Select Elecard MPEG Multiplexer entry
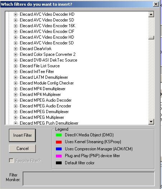 pos(42,117)
